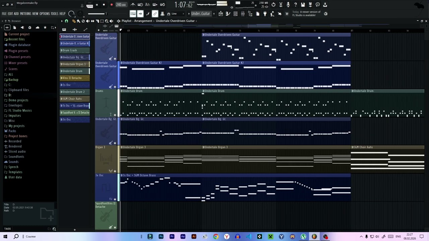The image size is (429, 241).
Task: Select the playlist Zoom magnifier tool
Action: (107, 21)
